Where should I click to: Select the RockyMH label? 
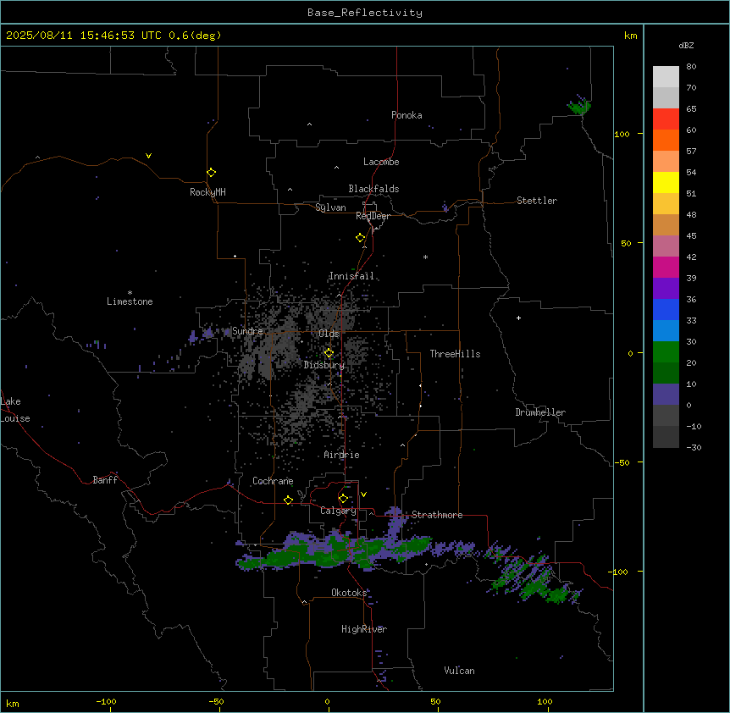[x=207, y=192]
